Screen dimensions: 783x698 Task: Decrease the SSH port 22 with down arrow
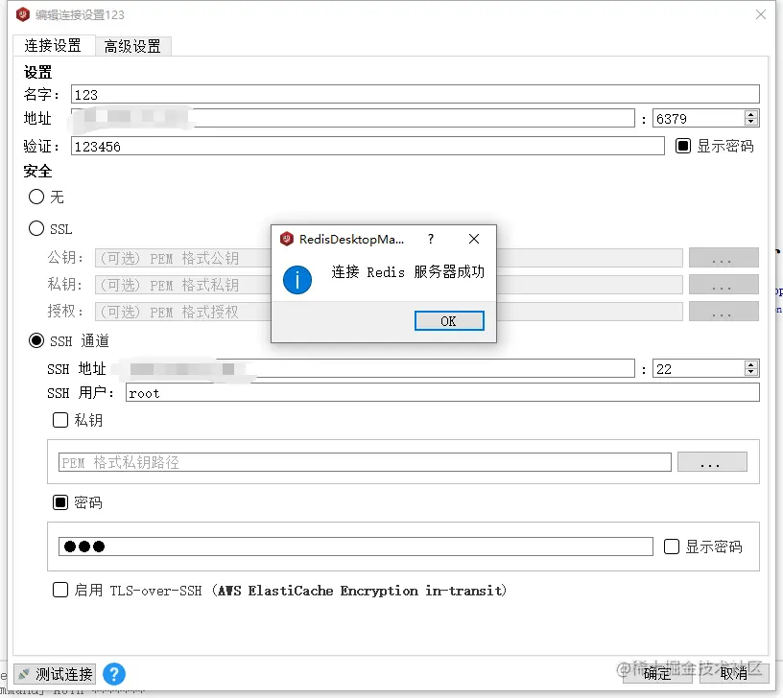(750, 372)
